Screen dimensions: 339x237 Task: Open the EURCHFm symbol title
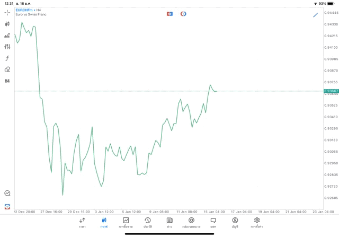pyautogui.click(x=25, y=10)
